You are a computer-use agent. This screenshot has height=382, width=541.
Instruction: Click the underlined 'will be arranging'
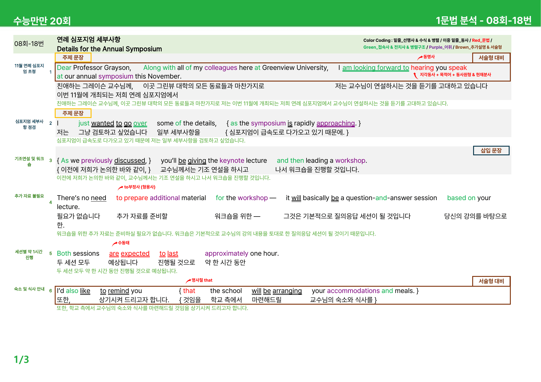(x=277, y=291)
